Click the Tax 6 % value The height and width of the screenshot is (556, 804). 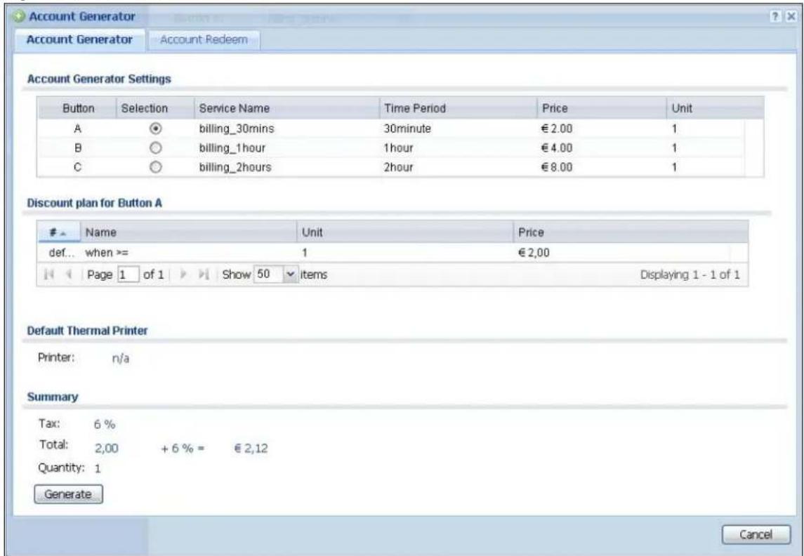(x=105, y=424)
